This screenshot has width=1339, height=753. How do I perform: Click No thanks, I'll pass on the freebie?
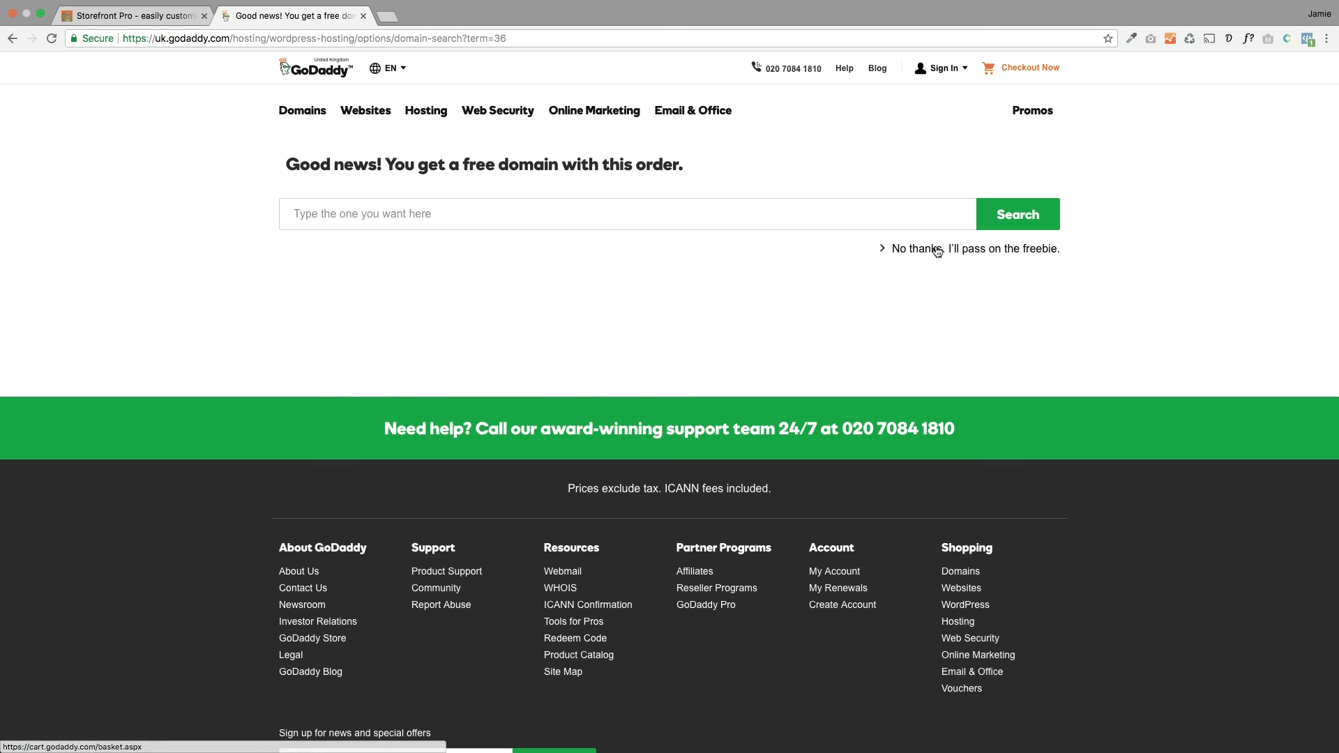pos(975,248)
